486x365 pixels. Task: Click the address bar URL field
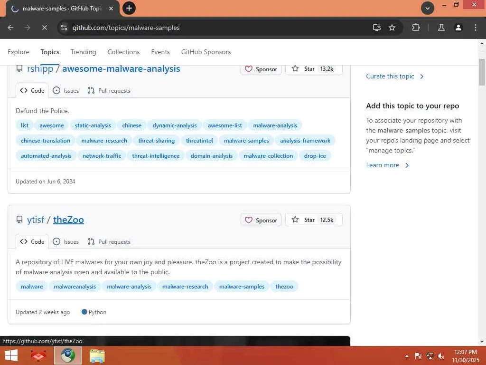tap(217, 28)
